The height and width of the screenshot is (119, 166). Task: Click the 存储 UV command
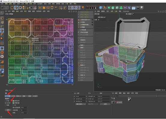point(85,75)
